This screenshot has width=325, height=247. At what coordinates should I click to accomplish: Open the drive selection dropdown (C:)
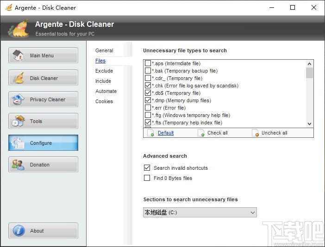(x=200, y=212)
